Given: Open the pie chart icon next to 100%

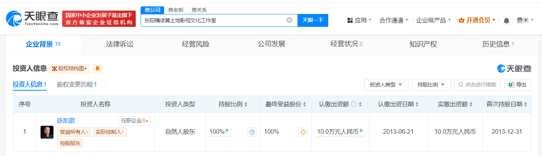Looking at the screenshot, I should point(252,132).
